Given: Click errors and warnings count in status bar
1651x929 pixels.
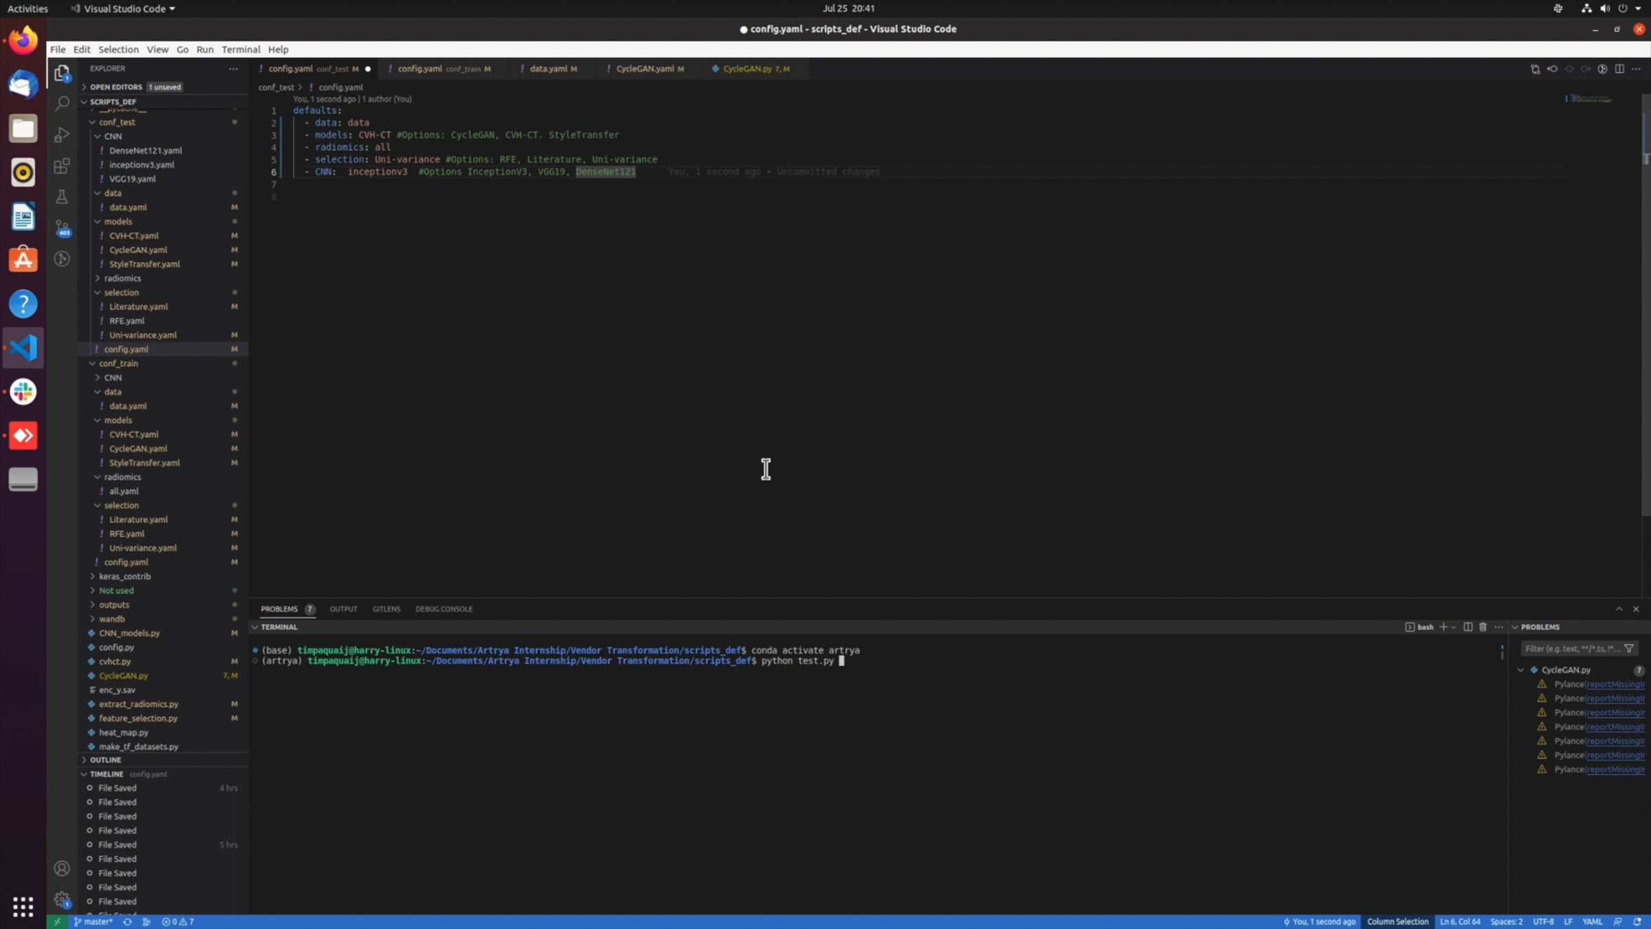Looking at the screenshot, I should click(178, 922).
